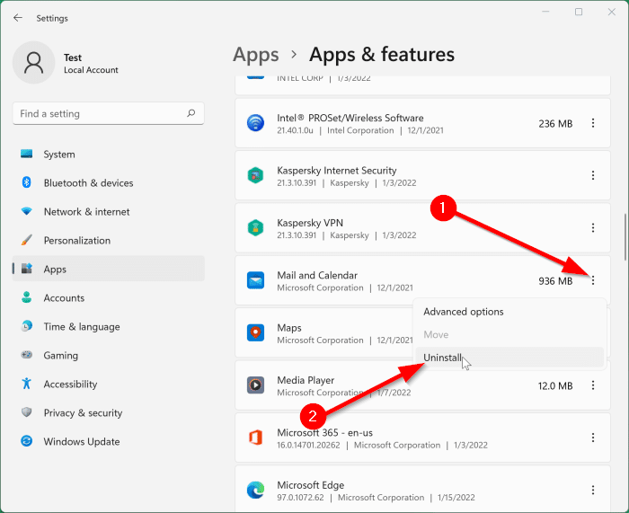Image resolution: width=629 pixels, height=513 pixels.
Task: Click the Mail and Calendar envelope icon
Action: tap(255, 280)
